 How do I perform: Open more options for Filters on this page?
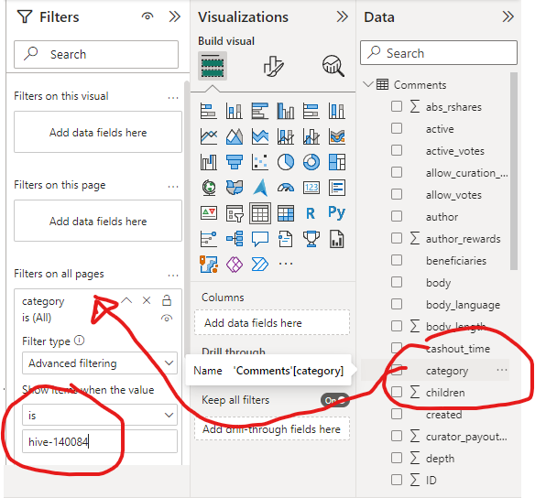click(x=173, y=186)
